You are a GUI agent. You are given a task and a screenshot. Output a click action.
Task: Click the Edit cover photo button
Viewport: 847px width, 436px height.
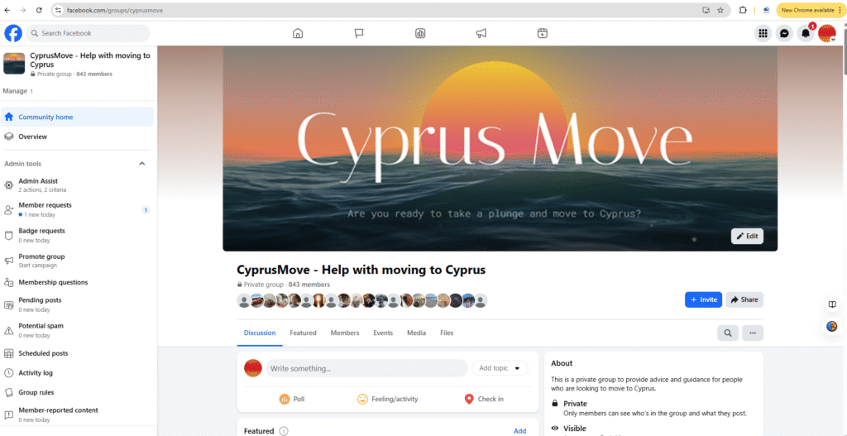pyautogui.click(x=747, y=236)
